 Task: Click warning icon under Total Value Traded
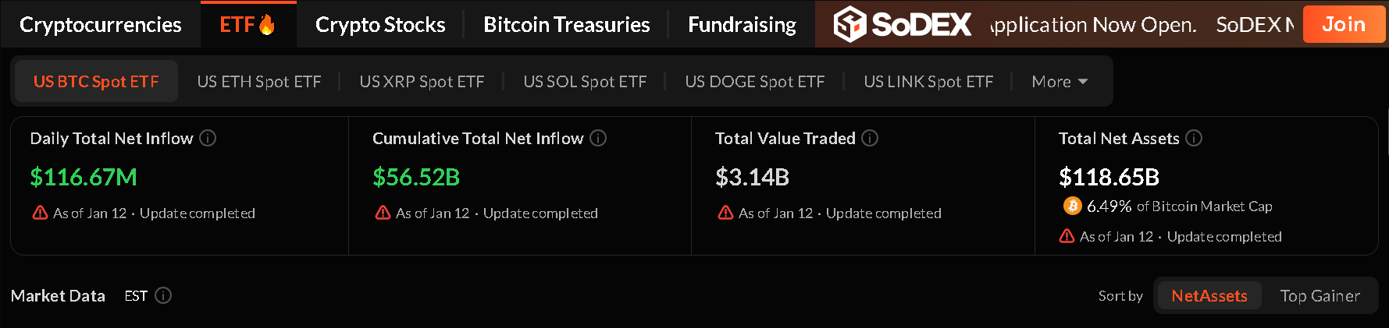point(725,213)
